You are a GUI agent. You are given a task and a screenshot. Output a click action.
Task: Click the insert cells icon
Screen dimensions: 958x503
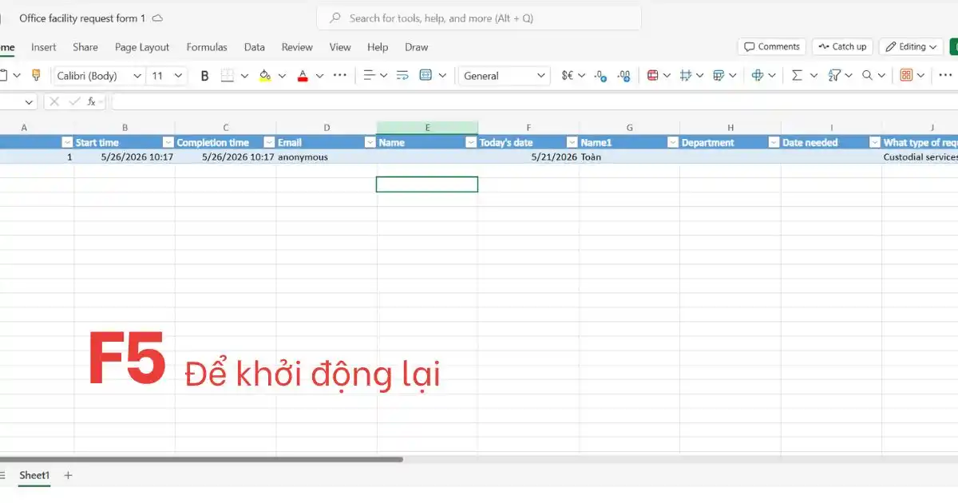point(758,75)
